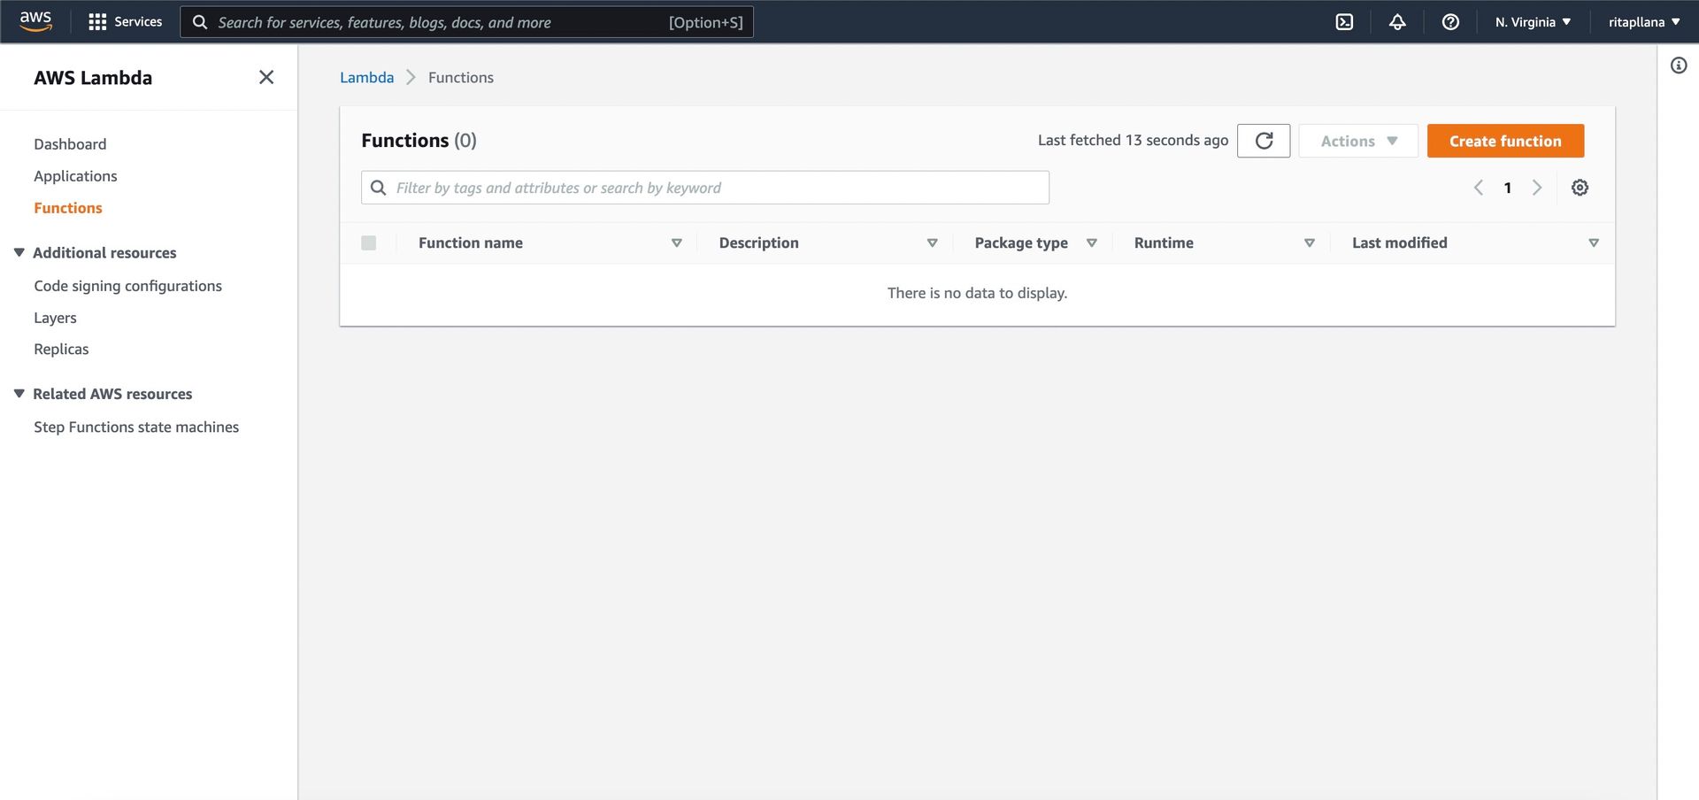This screenshot has height=800, width=1699.
Task: Open Code signing configurations
Action: click(x=127, y=286)
